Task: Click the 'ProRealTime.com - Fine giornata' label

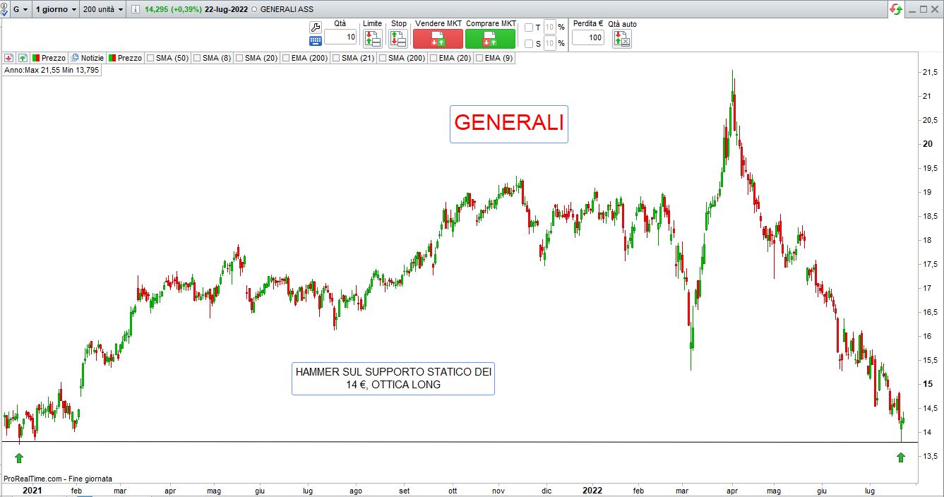Action: click(x=58, y=479)
